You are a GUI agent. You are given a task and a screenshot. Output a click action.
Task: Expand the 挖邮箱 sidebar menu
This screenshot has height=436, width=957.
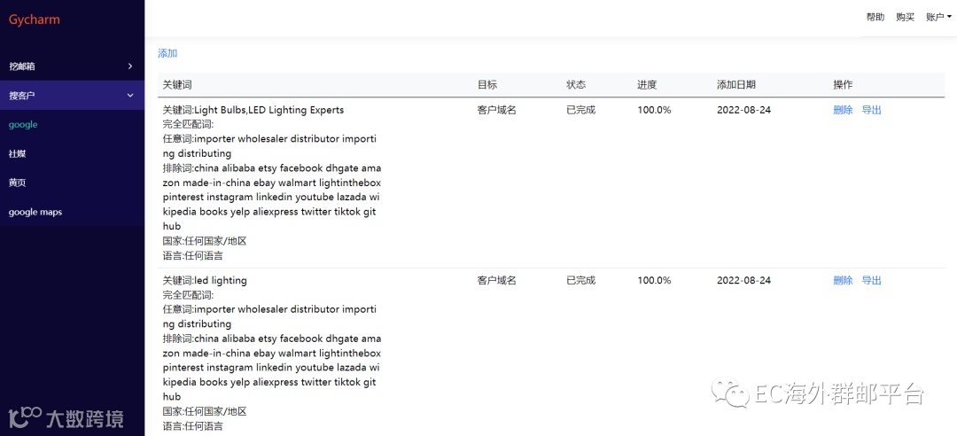coord(71,66)
